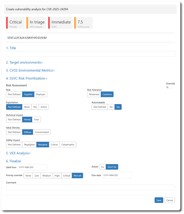Set Automatable to Yes
The image size is (184, 214).
point(118,107)
